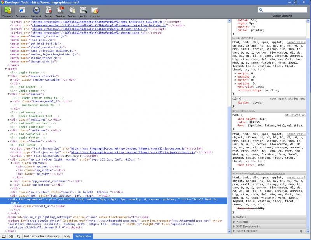Switch to the Resources panel
The height and width of the screenshot is (240, 311).
[x=22, y=12]
